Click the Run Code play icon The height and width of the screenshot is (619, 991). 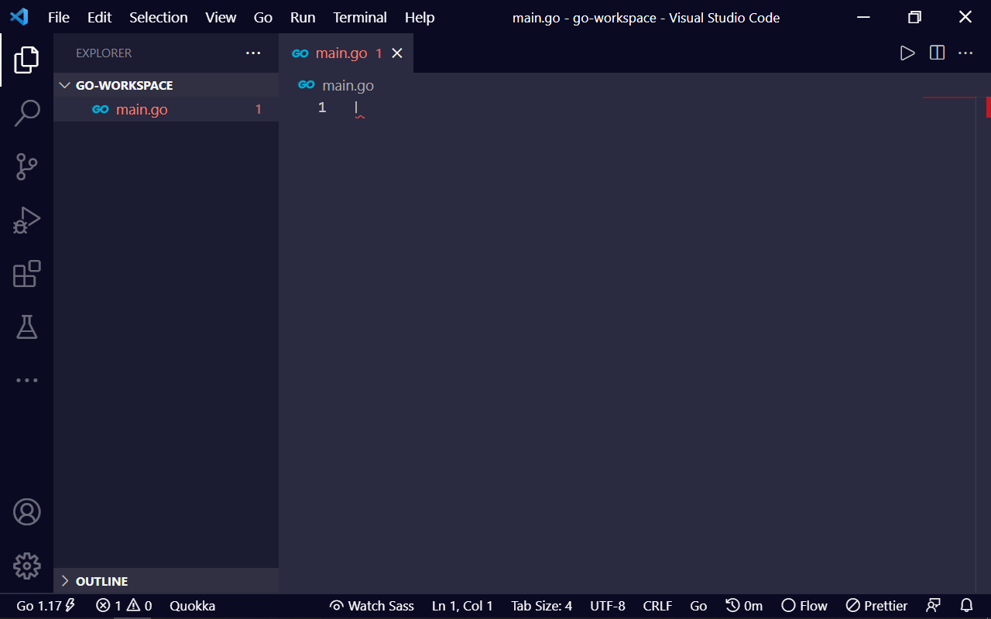point(907,53)
